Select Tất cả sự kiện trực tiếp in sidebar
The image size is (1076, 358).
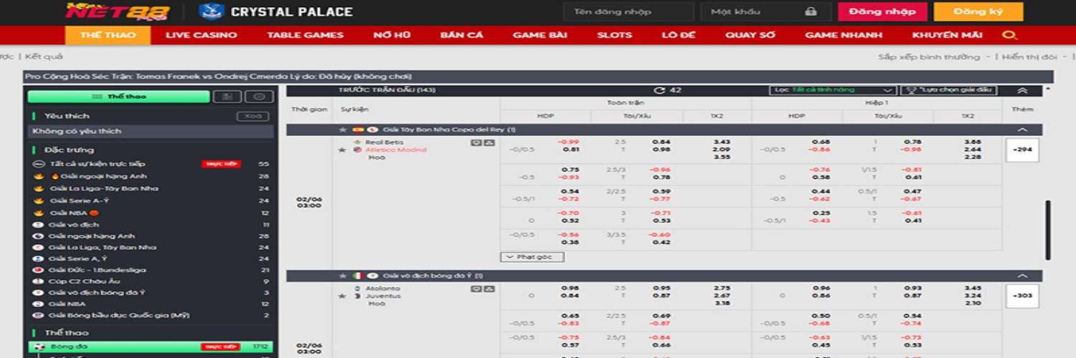tap(151, 164)
